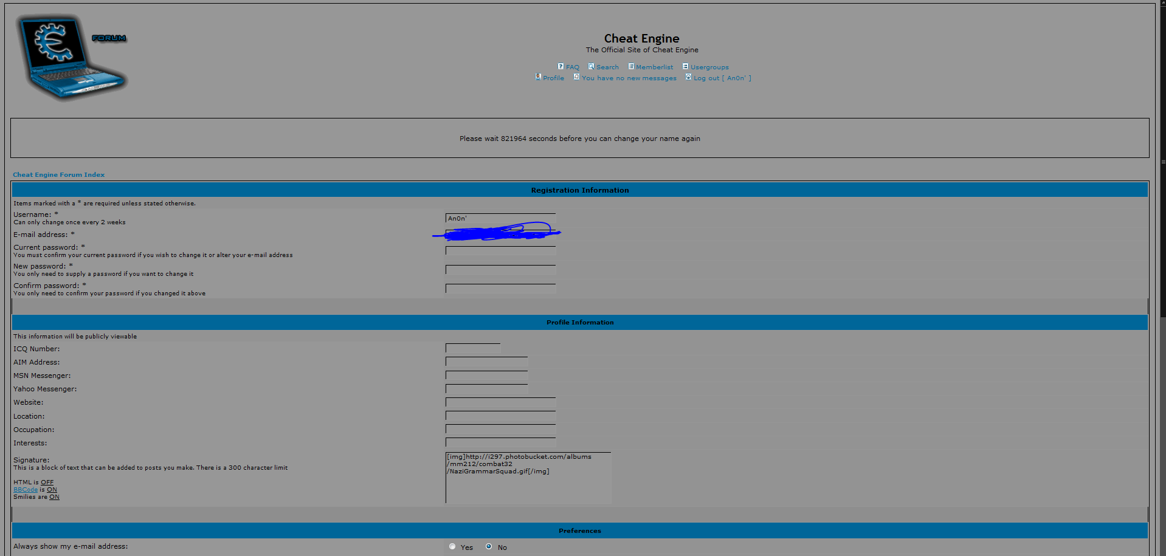The image size is (1166, 556).
Task: Focus the Current password field
Action: 500,250
